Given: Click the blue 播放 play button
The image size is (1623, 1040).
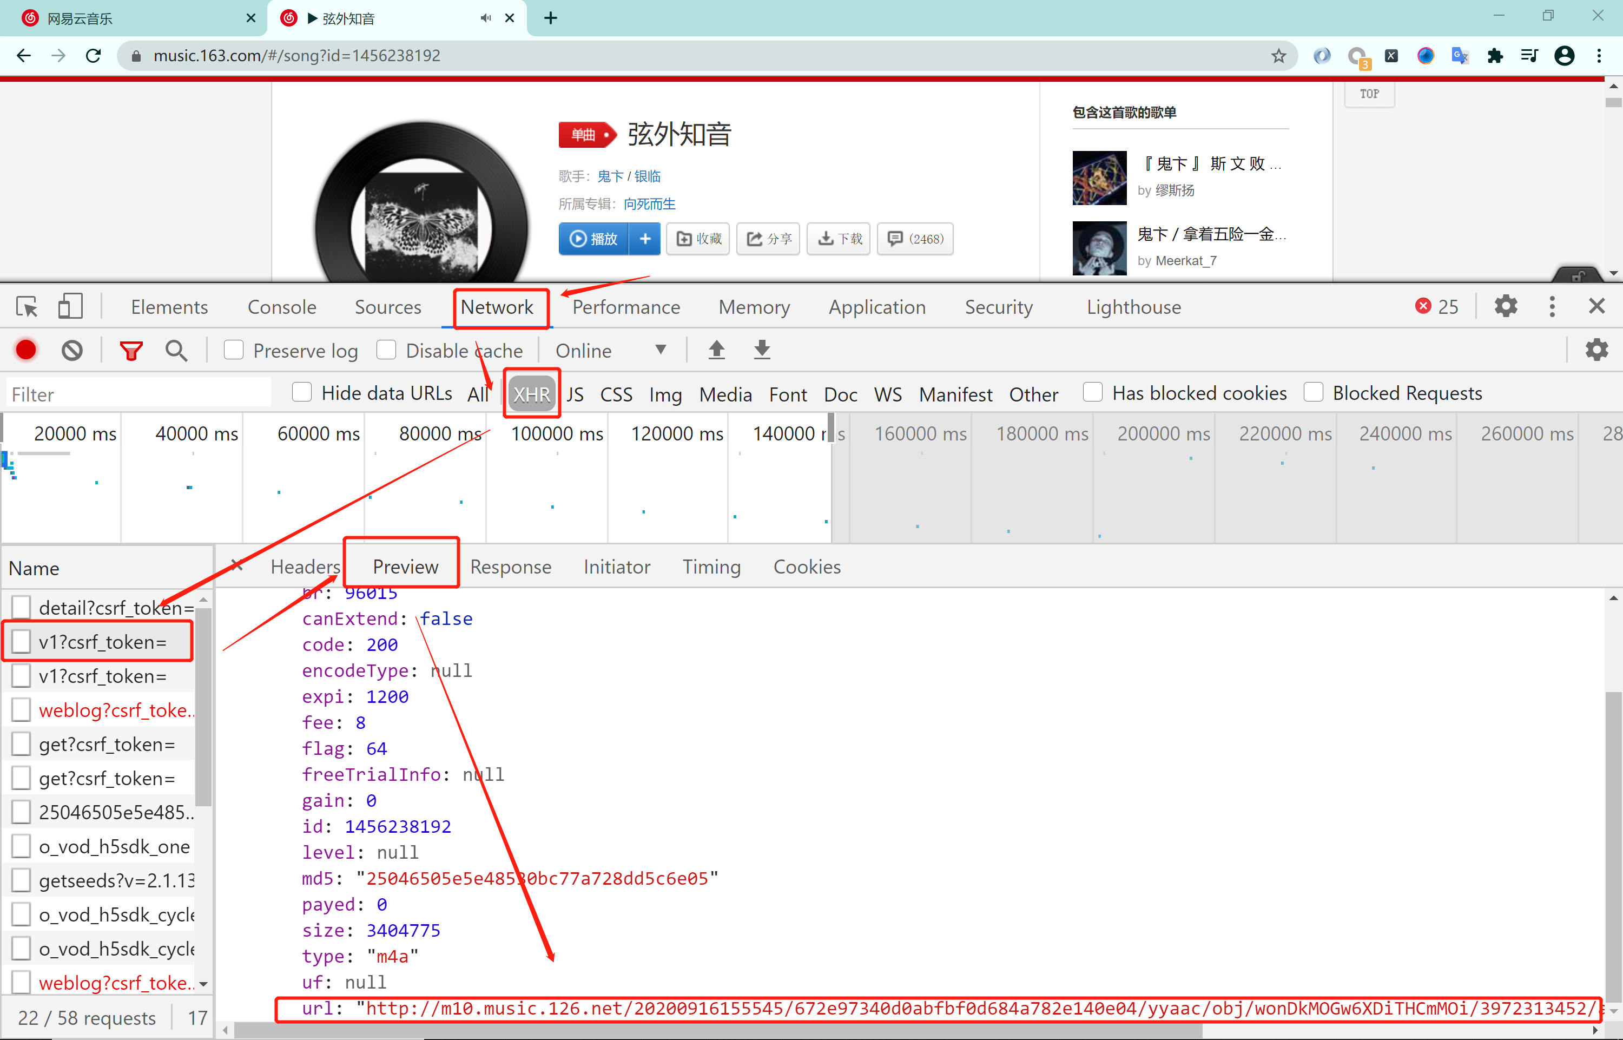Looking at the screenshot, I should point(593,239).
